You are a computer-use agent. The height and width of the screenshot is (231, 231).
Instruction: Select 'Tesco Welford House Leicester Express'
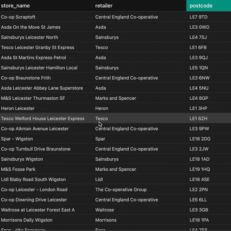(x=43, y=119)
